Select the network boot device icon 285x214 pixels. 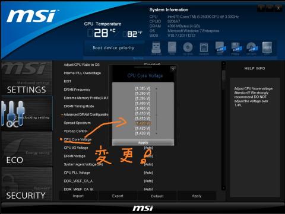point(204,48)
